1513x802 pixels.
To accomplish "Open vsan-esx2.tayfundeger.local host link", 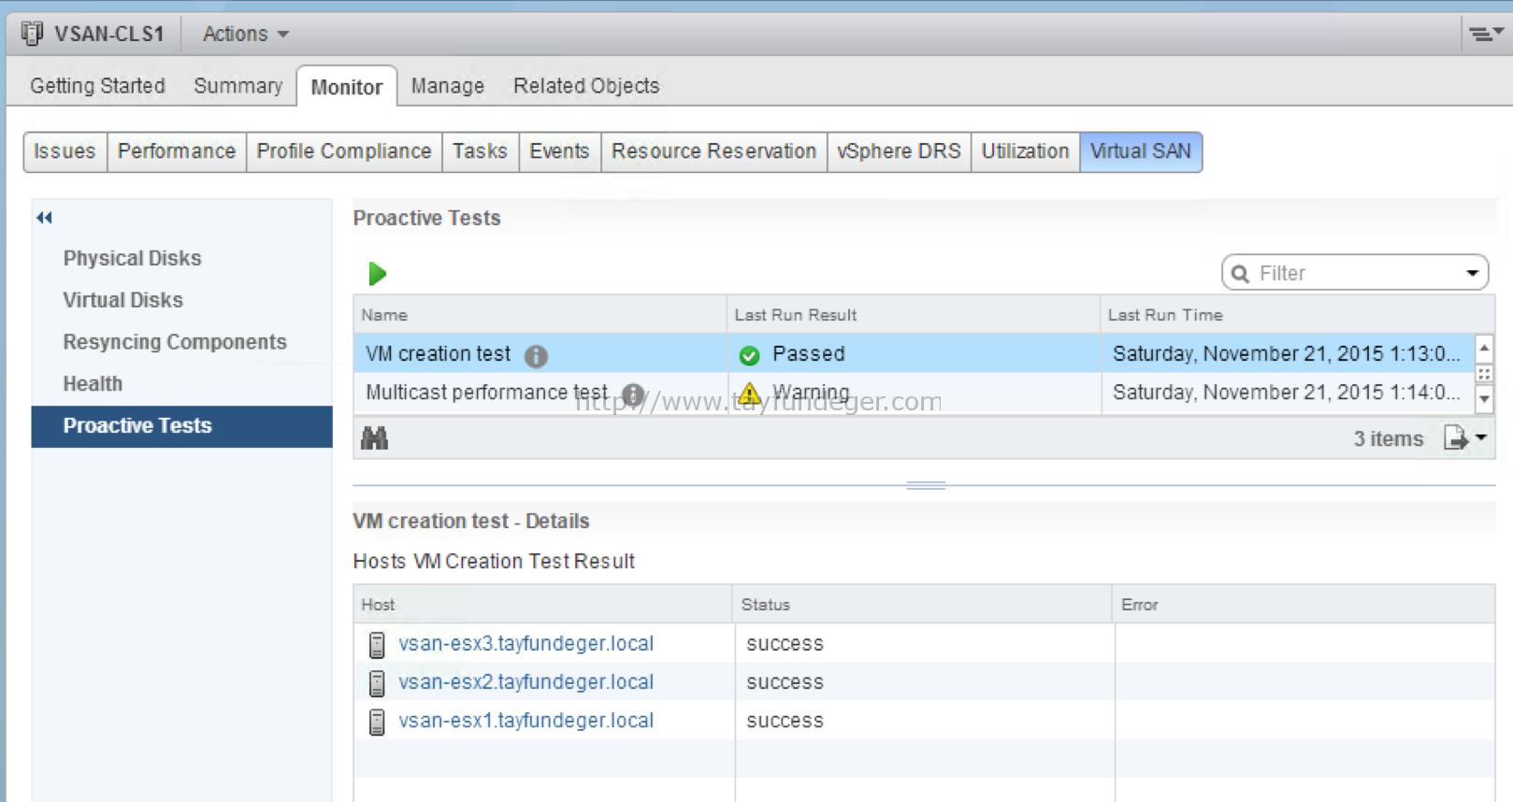I will pyautogui.click(x=526, y=682).
